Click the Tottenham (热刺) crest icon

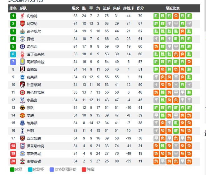coord(22,131)
